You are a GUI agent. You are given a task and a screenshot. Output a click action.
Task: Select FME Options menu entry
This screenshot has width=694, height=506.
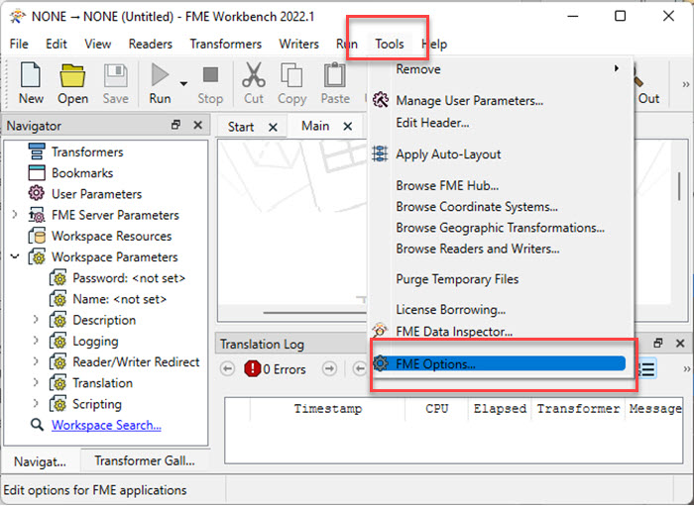pyautogui.click(x=500, y=364)
